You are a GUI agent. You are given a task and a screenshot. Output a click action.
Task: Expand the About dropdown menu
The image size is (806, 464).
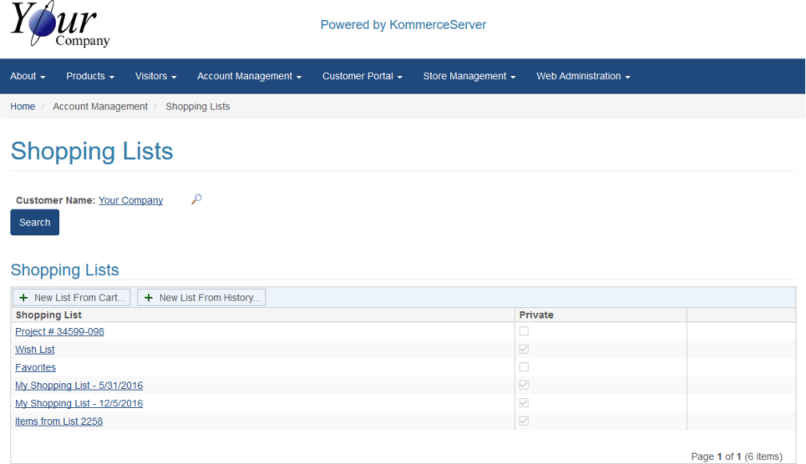pyautogui.click(x=27, y=76)
